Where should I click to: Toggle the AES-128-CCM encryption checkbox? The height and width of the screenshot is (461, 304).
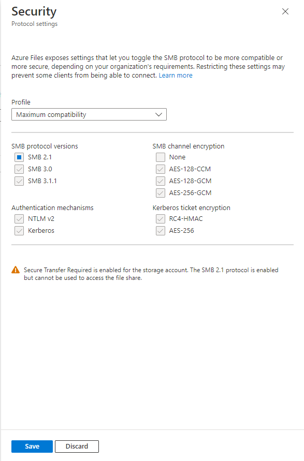160,169
